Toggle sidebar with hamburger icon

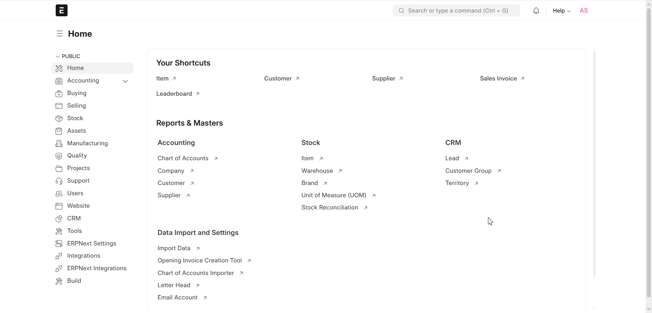click(59, 34)
